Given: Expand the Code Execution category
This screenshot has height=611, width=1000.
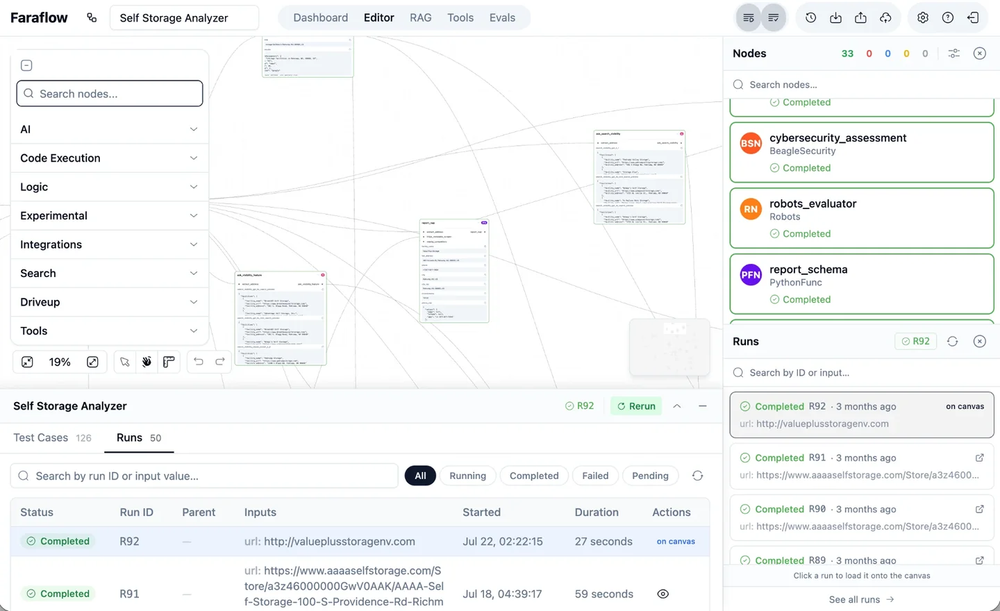Looking at the screenshot, I should (110, 158).
